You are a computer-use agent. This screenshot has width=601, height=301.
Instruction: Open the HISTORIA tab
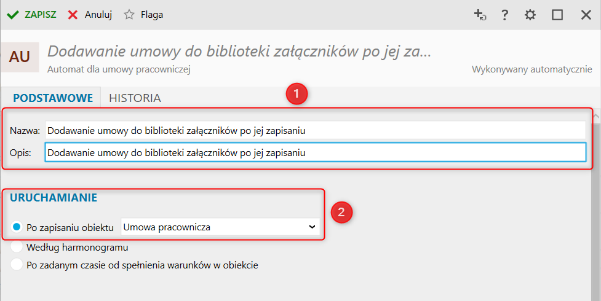(x=135, y=98)
